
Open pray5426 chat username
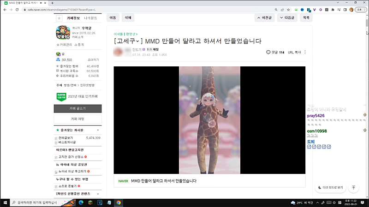click(315, 116)
